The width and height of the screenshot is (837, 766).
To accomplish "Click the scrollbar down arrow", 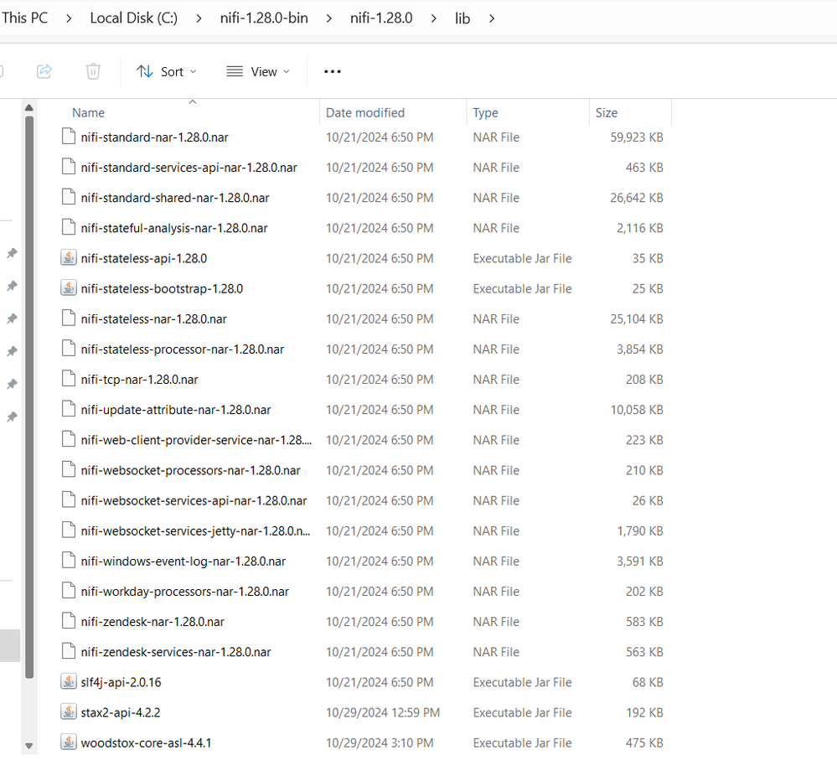I will pyautogui.click(x=29, y=746).
